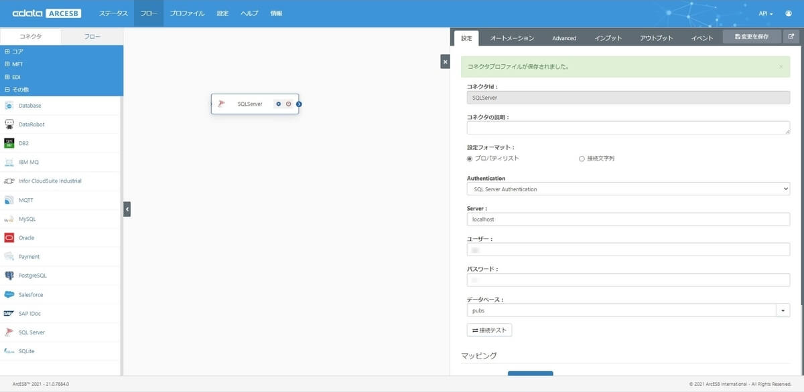Select the Oracle connector icon
The width and height of the screenshot is (804, 392).
(9, 237)
